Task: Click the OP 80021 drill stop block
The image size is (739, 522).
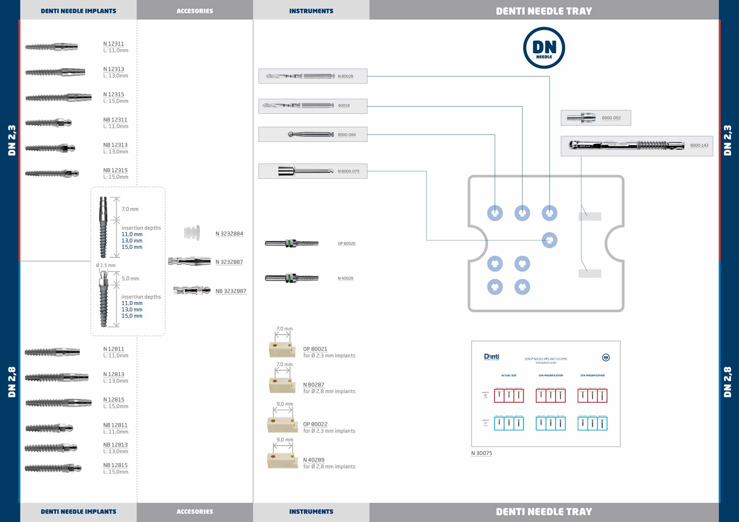Action: coord(282,349)
